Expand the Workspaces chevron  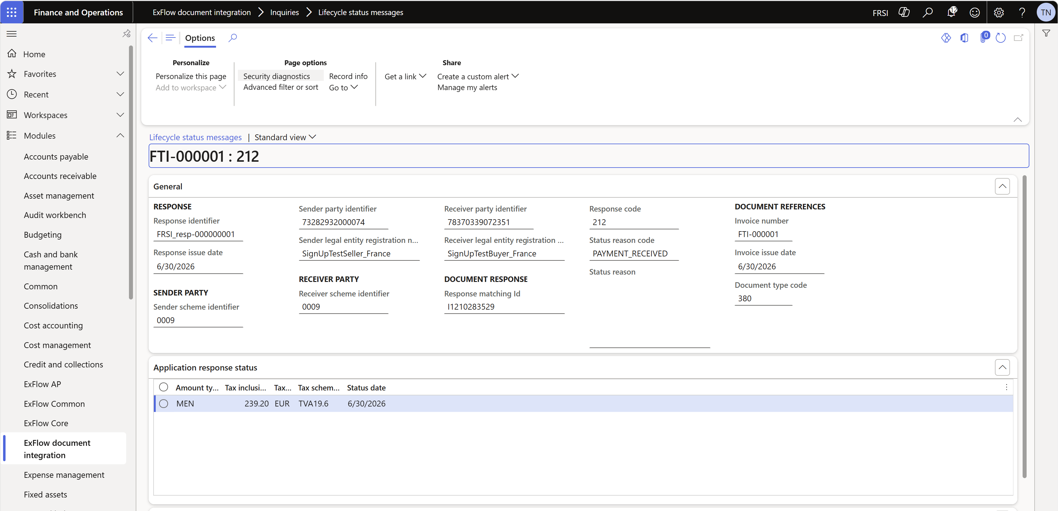click(x=120, y=115)
